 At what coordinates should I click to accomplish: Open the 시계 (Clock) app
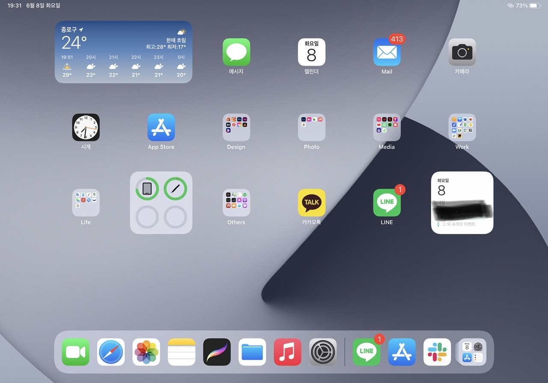[x=86, y=127]
